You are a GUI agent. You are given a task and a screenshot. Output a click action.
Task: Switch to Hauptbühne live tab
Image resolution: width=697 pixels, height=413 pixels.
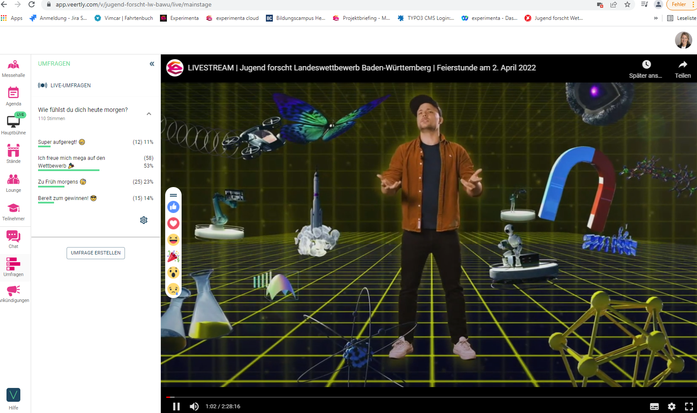coord(13,123)
